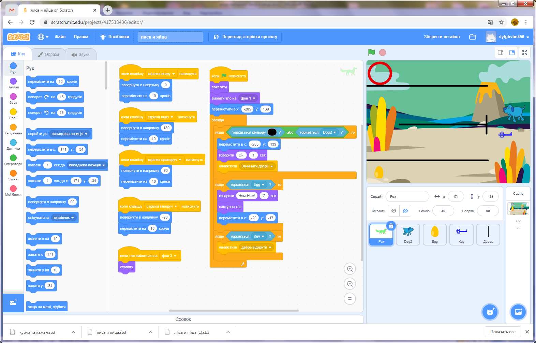Open the account menu rtyfghvbn456
Image resolution: width=536 pixels, height=343 pixels.
[x=507, y=37]
